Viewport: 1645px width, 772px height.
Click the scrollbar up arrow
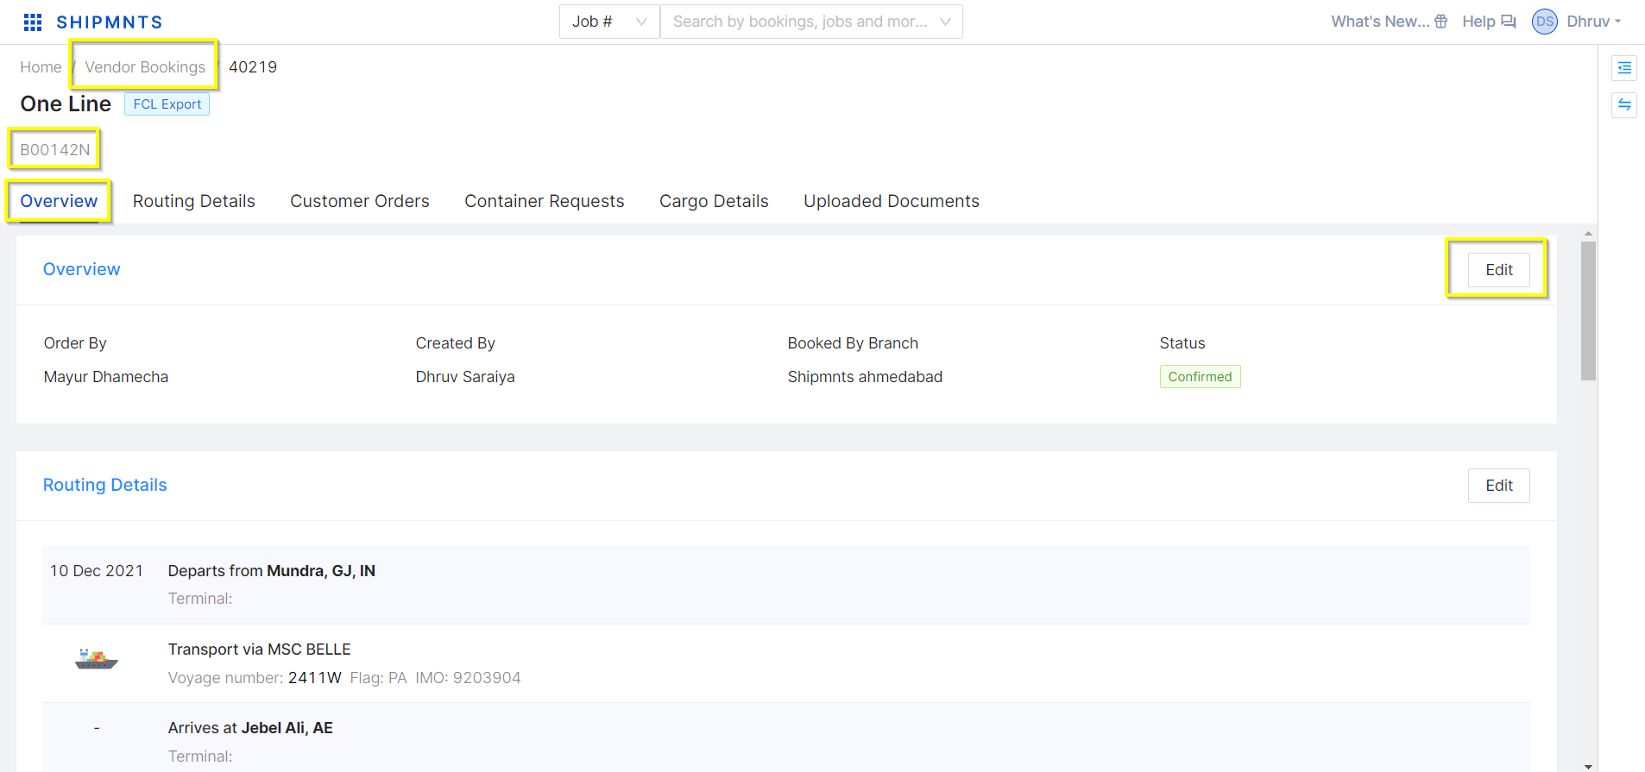[x=1588, y=234]
